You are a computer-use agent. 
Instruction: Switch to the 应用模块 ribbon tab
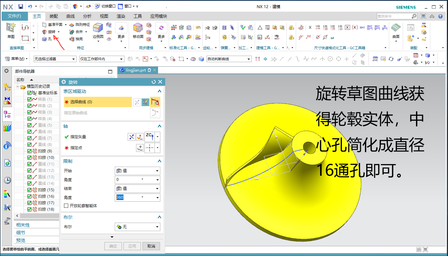coord(159,16)
